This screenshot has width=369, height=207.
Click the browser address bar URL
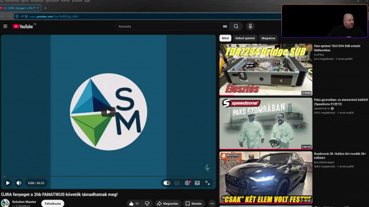point(54,17)
